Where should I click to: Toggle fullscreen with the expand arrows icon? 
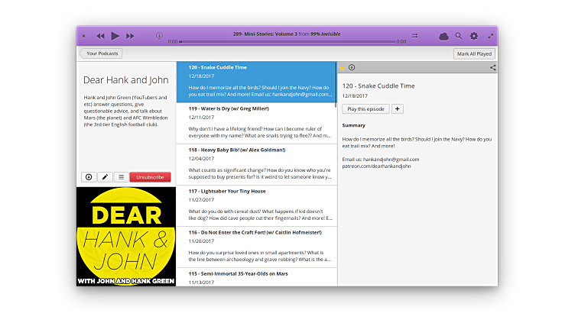coord(490,36)
